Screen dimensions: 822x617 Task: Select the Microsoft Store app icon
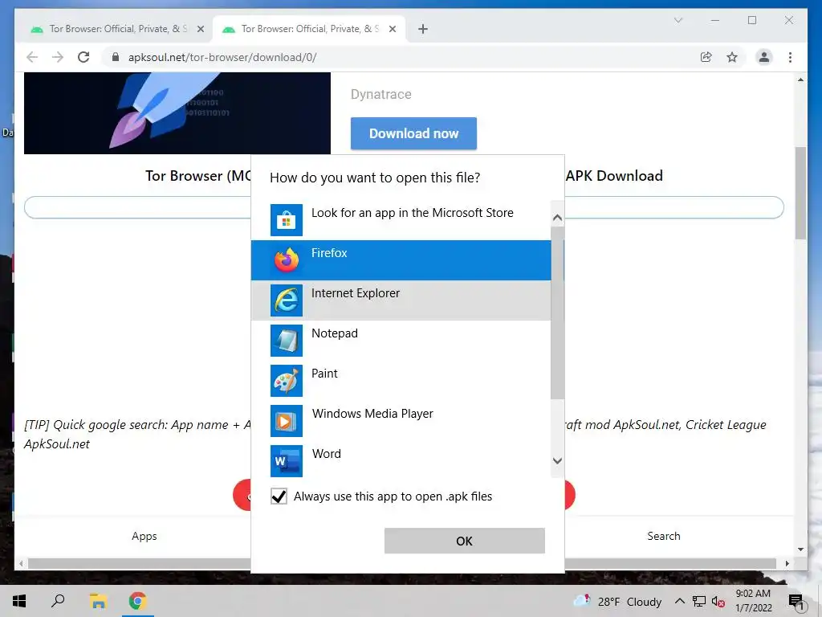[287, 220]
